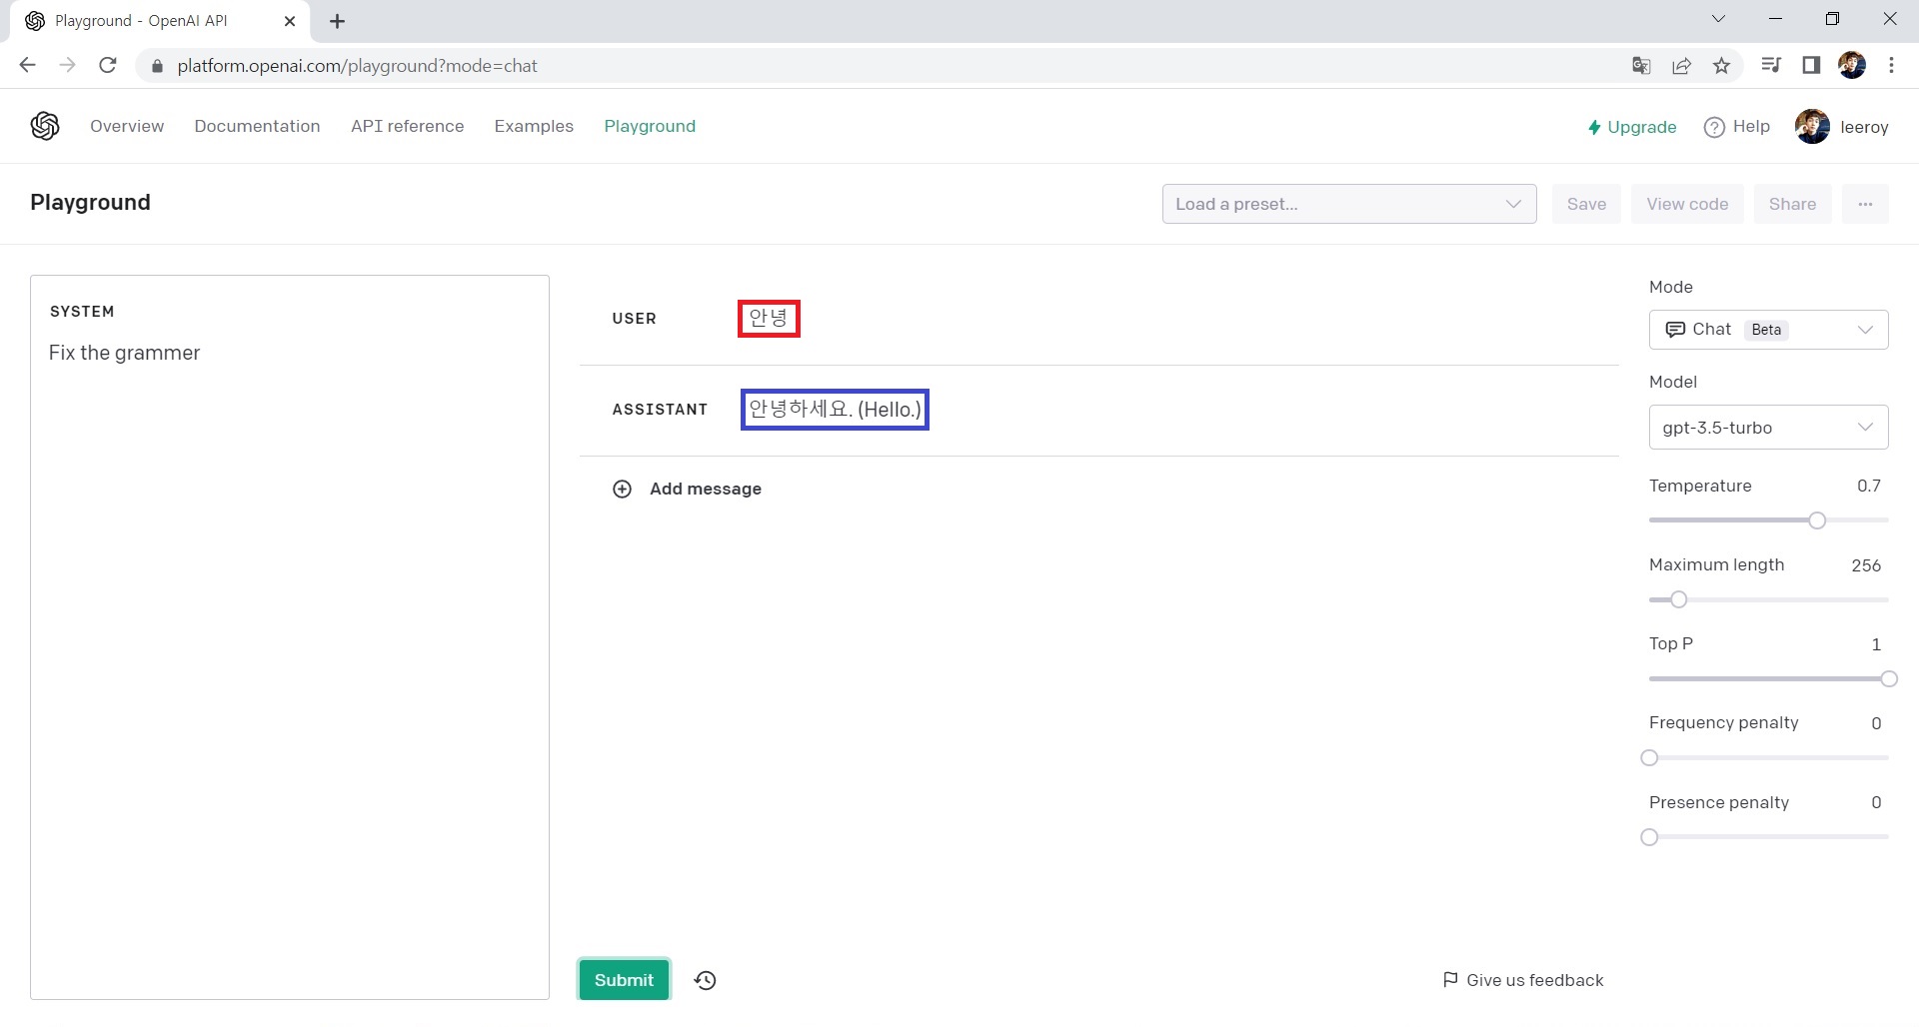
Task: Open the browser media control icon
Action: [1771, 65]
